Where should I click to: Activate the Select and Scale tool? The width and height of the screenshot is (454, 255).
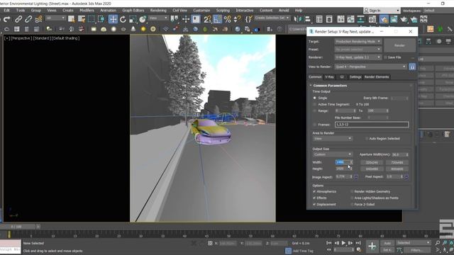pos(133,19)
